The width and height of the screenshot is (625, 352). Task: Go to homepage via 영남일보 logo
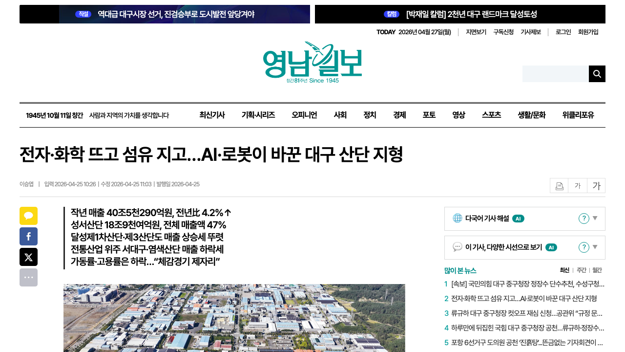[x=312, y=63]
